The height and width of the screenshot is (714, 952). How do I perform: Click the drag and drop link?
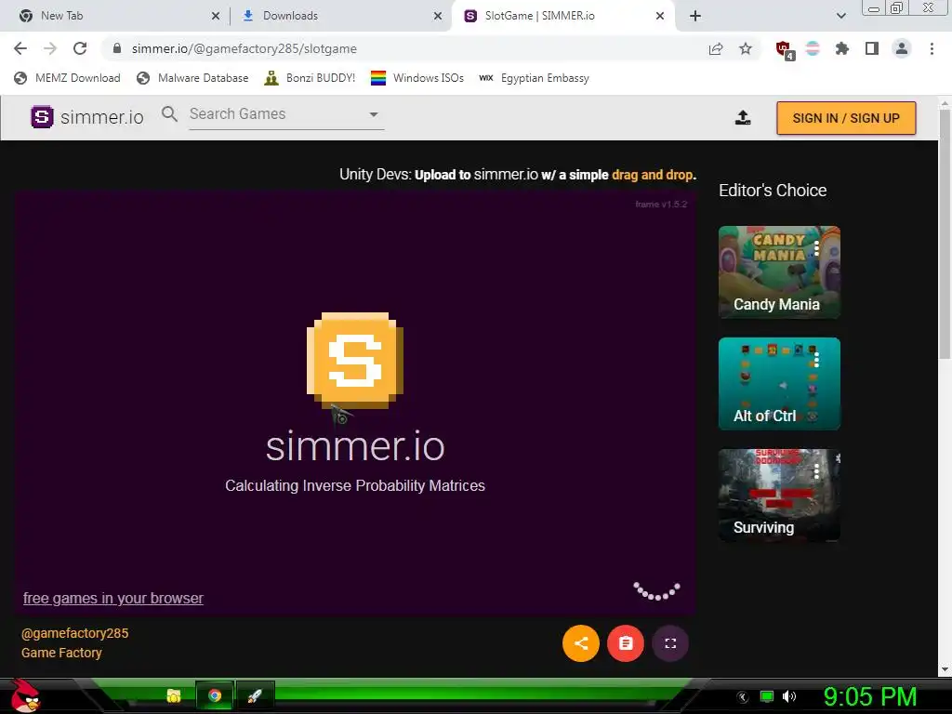coord(652,175)
